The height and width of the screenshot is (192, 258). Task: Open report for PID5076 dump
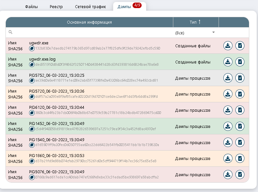click(x=240, y=175)
